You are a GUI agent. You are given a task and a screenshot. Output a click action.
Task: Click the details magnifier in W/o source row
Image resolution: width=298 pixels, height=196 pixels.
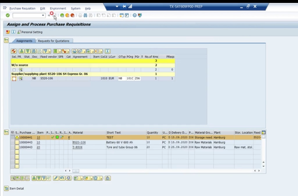click(x=21, y=70)
